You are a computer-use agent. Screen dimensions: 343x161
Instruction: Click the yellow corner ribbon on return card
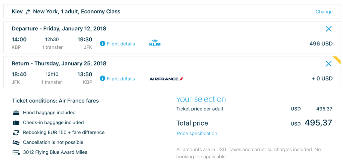[x=337, y=60]
